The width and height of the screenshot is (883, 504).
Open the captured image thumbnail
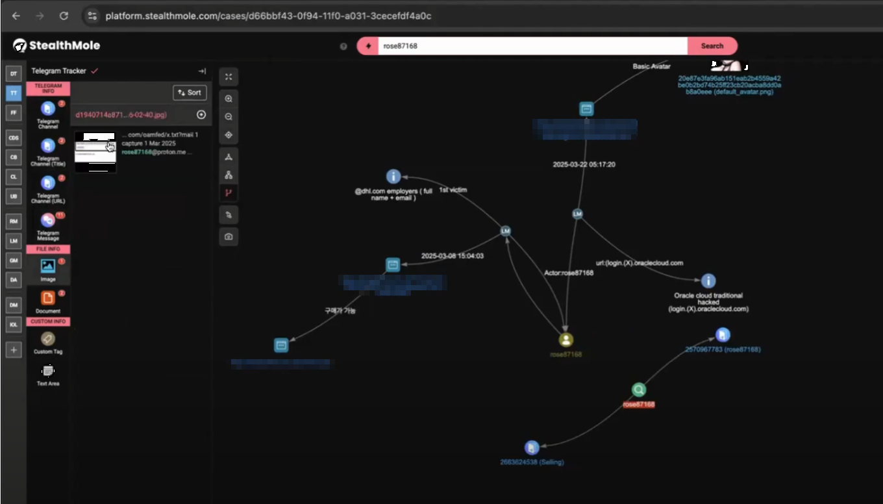point(95,152)
